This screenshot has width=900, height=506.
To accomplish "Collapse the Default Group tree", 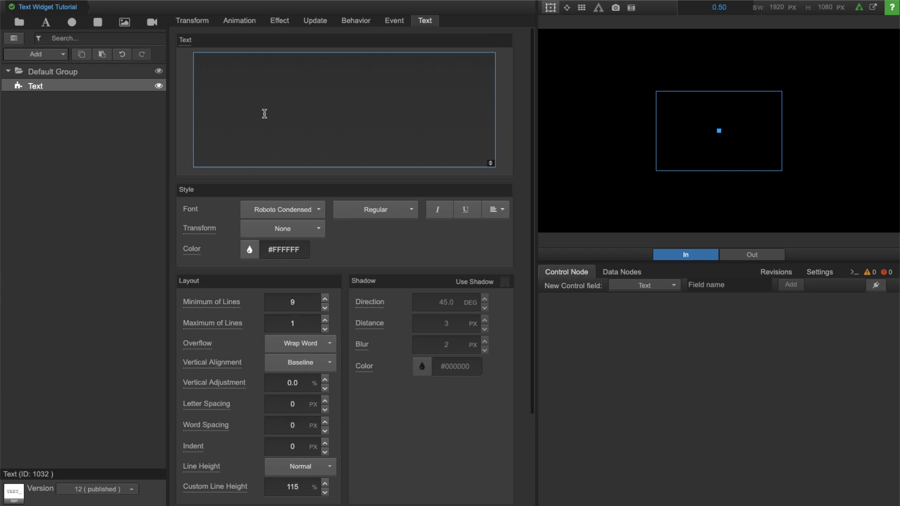I will (8, 71).
